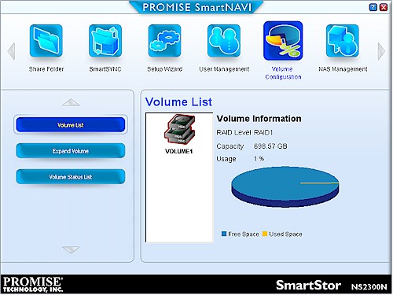Image resolution: width=393 pixels, height=295 pixels.
Task: Click the yellow Used Space legend swatch
Action: coord(265,234)
